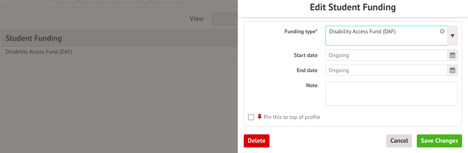Tick the Pin this to top checkbox
The image size is (468, 153).
251,117
